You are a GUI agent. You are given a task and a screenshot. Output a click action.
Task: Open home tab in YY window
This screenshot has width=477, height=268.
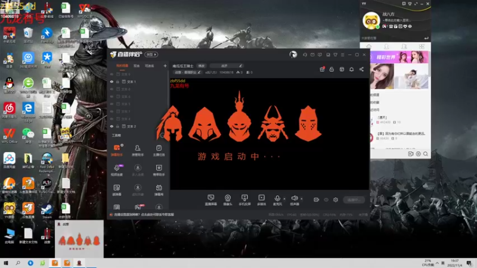[x=368, y=46]
